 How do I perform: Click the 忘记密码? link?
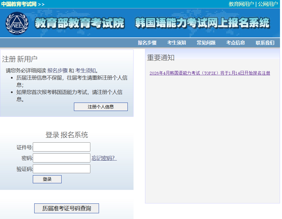tap(104, 158)
